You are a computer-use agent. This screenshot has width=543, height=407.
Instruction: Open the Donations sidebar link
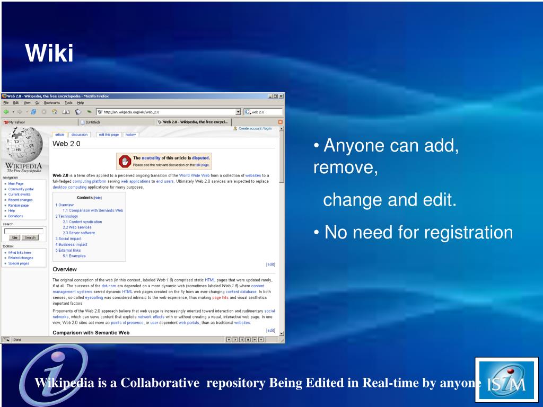[15, 216]
